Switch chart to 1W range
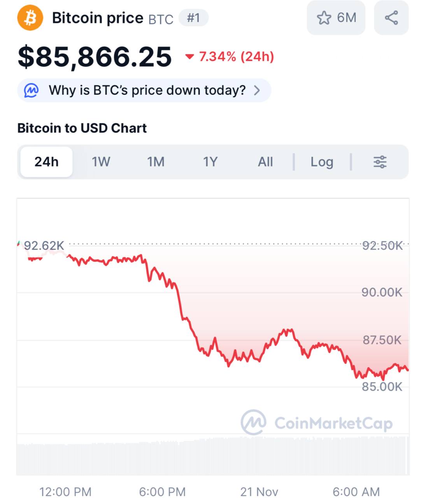The image size is (426, 498). point(101,162)
